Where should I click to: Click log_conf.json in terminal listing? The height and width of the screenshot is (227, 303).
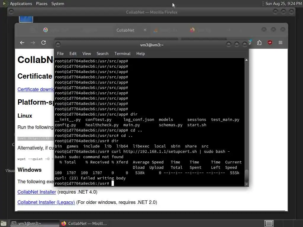pos(139,120)
